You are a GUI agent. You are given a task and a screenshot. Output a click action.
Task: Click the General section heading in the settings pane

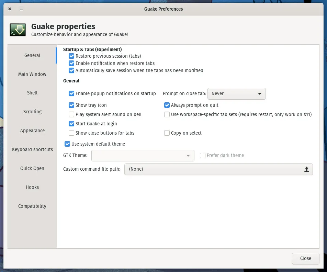point(71,81)
